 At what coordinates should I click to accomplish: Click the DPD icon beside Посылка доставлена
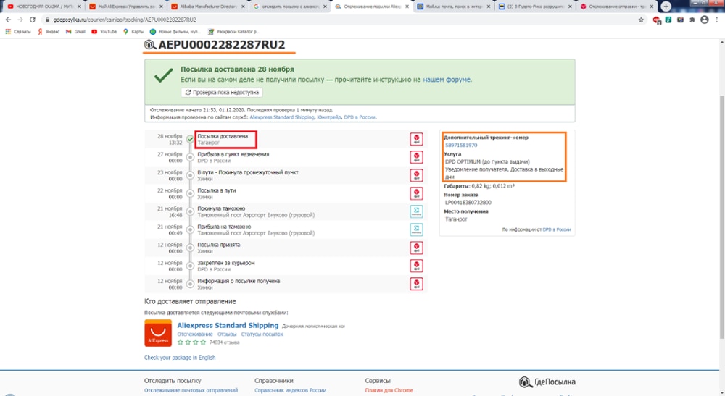coord(416,139)
